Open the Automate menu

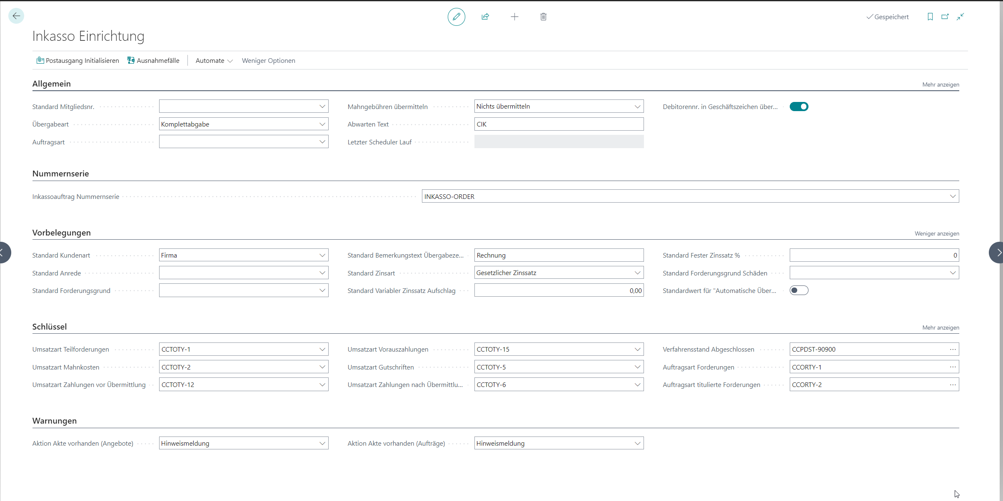pos(214,61)
